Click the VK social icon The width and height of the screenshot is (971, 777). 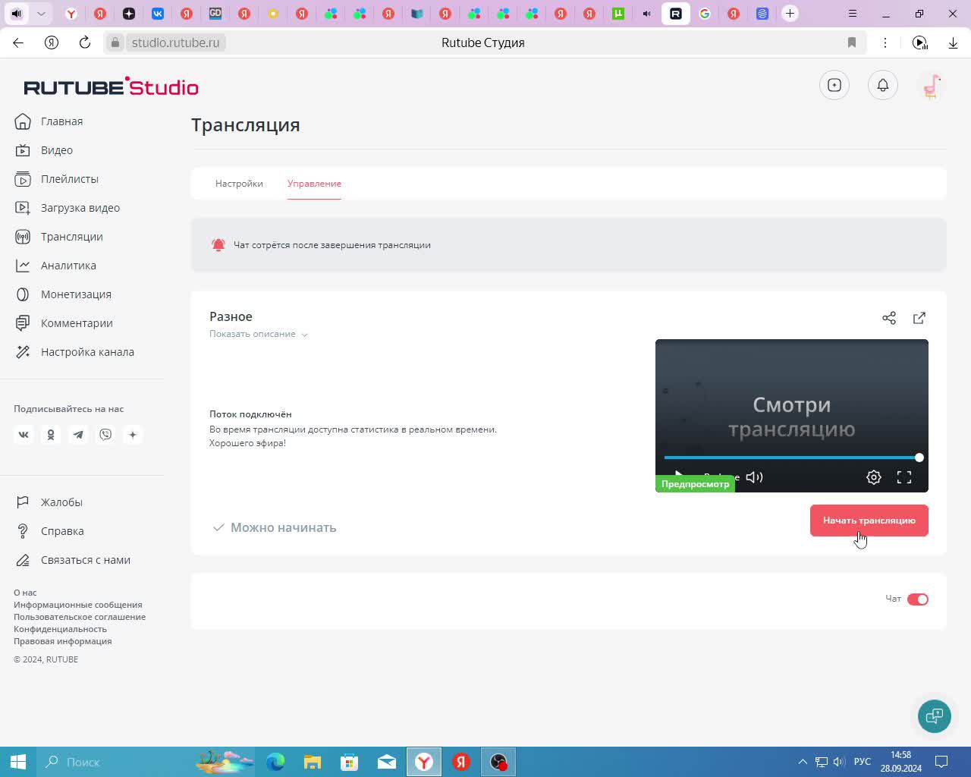(x=24, y=435)
